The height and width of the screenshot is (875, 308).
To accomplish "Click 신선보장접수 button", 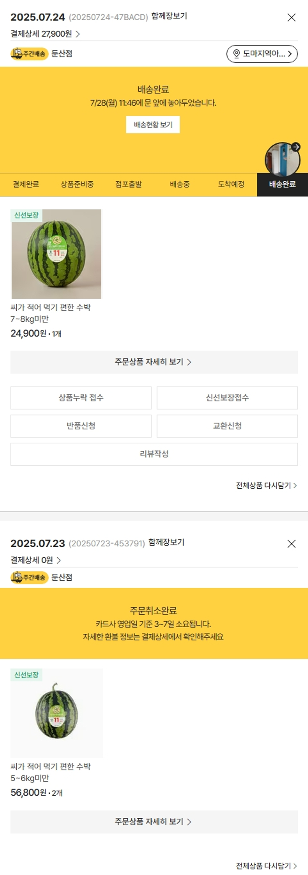I will click(227, 398).
